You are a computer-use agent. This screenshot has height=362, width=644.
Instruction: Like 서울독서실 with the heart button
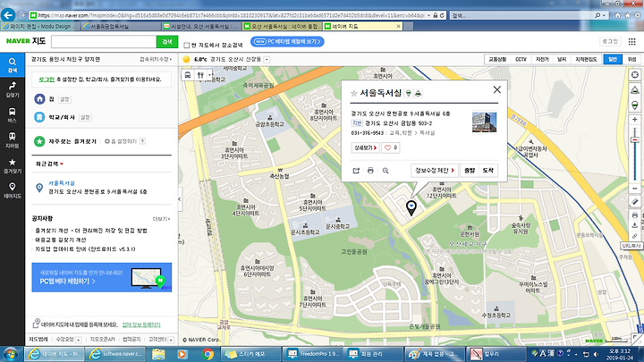click(x=391, y=147)
